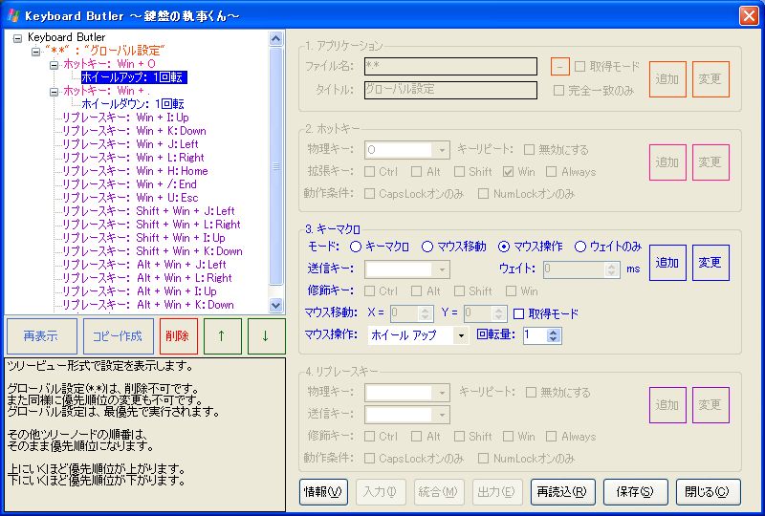The width and height of the screenshot is (765, 516).
Task: Click the Keyboard Butler title bar icon
Action: pyautogui.click(x=13, y=15)
